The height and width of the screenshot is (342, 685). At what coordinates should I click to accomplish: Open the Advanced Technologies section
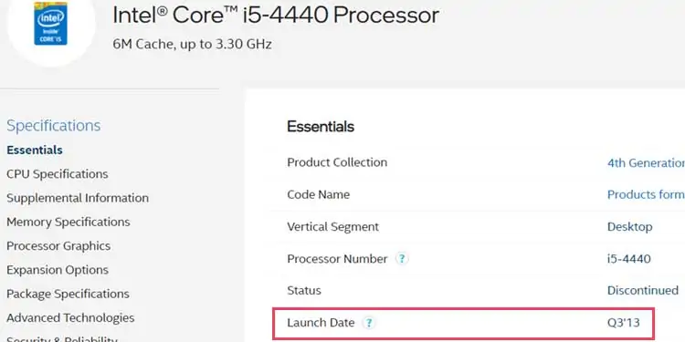pyautogui.click(x=70, y=318)
